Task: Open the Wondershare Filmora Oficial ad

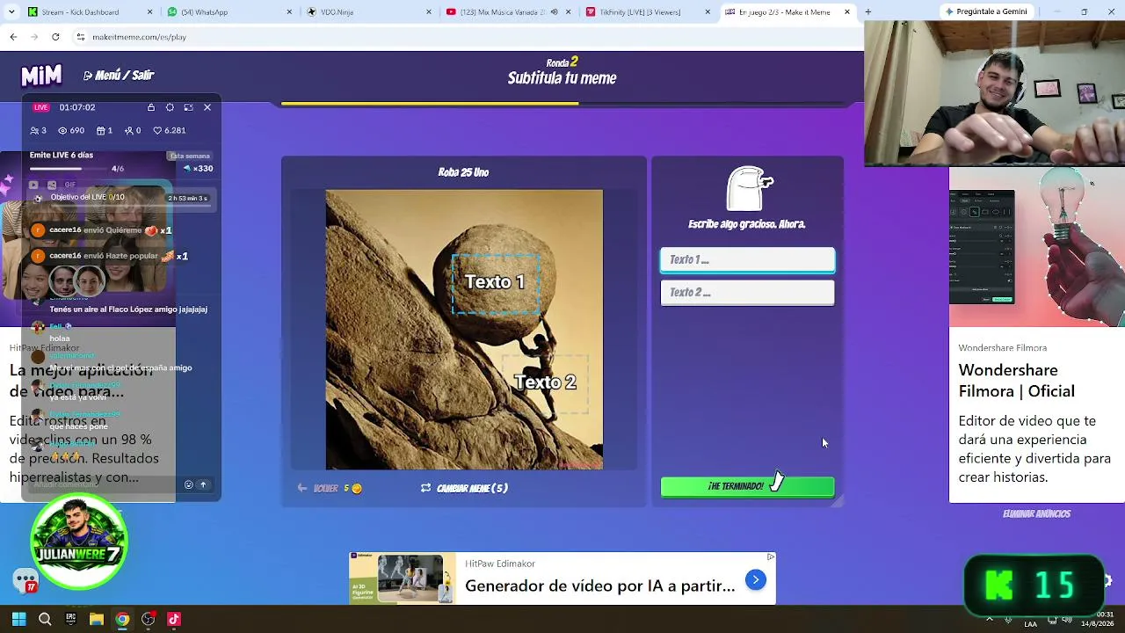Action: [1016, 381]
